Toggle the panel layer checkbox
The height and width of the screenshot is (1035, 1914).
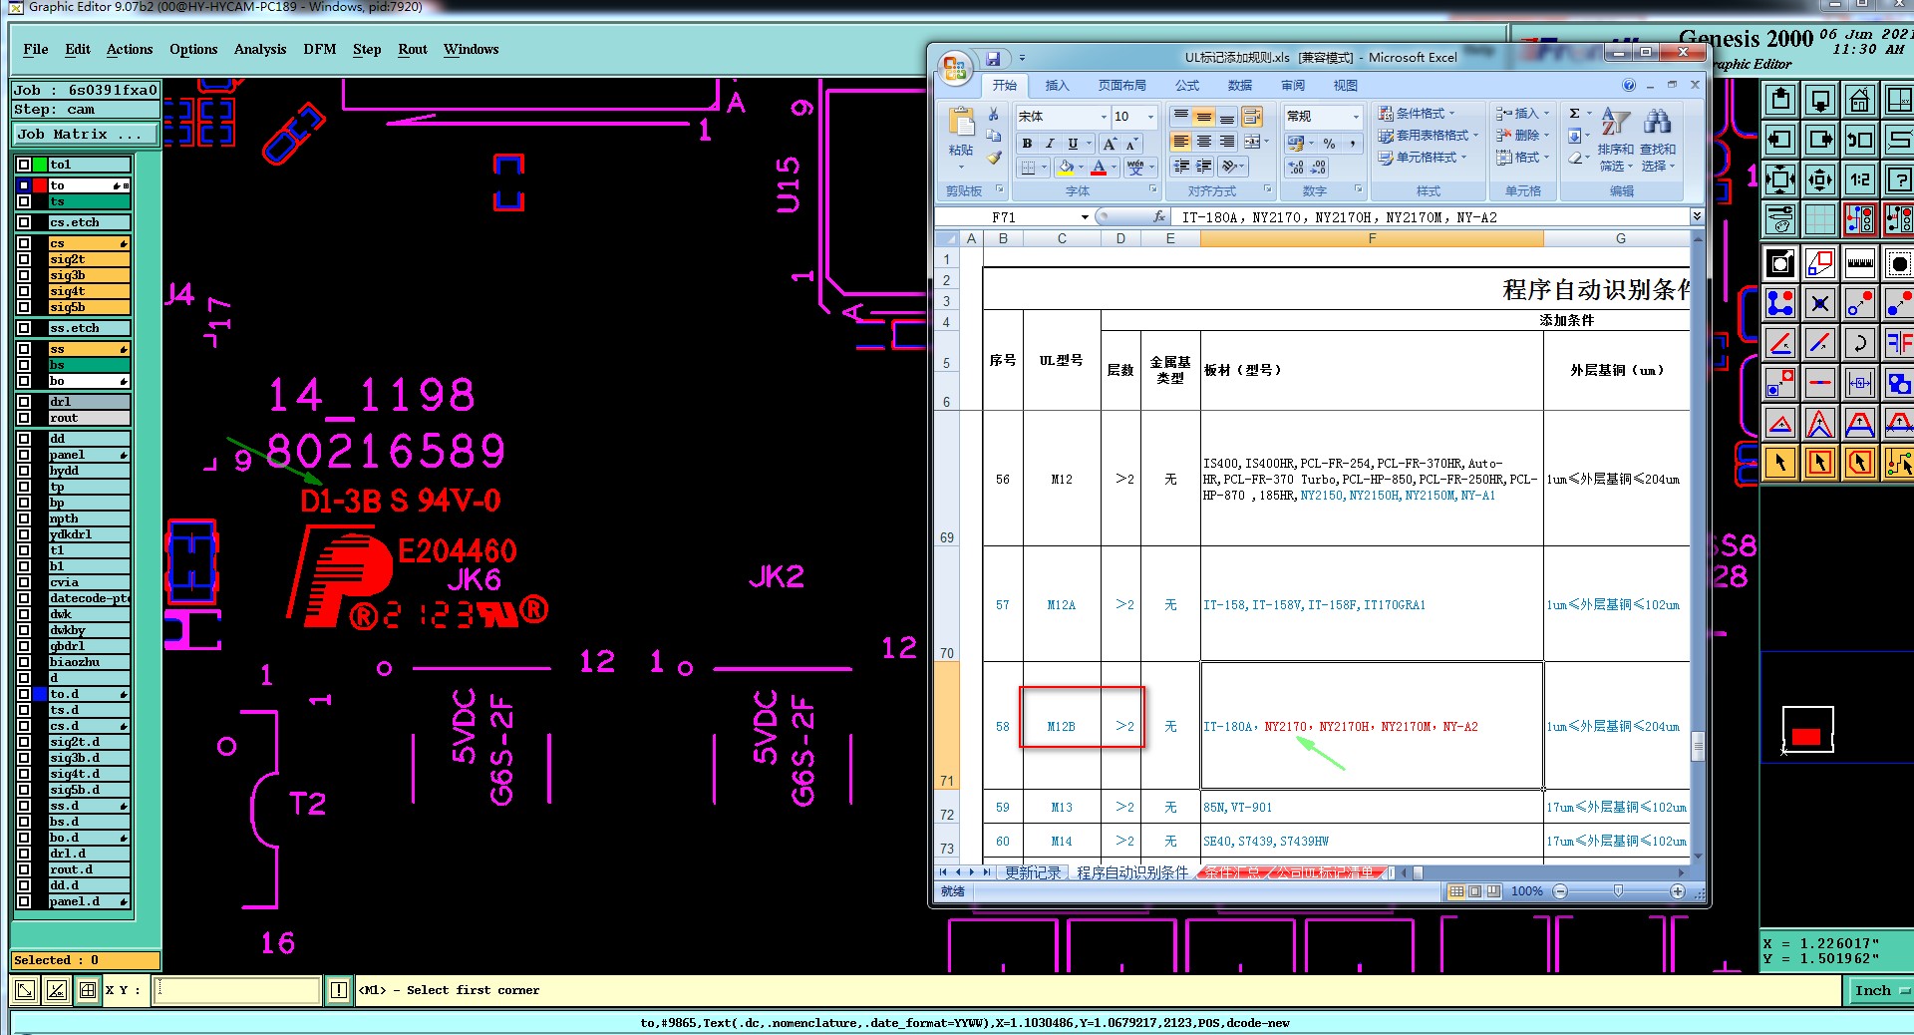pos(24,455)
